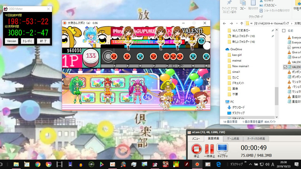This screenshot has width=301, height=169.
Task: Select VALENTI VLC audio file
Action: tap(294, 62)
